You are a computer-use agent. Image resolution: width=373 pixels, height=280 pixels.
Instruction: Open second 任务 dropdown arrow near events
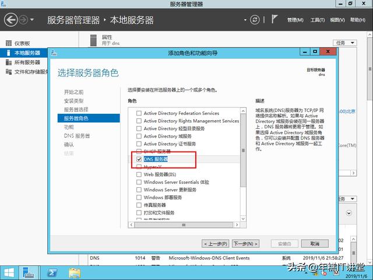click(353, 198)
